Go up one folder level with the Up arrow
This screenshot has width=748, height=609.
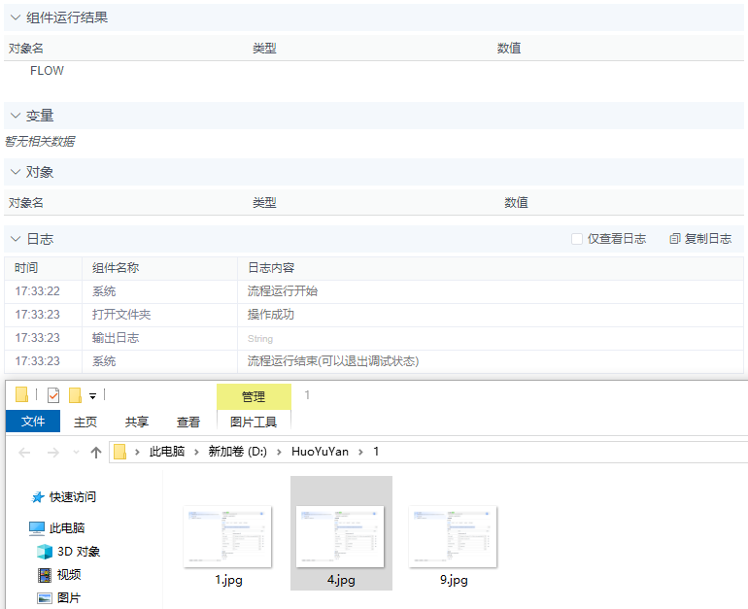click(x=96, y=452)
